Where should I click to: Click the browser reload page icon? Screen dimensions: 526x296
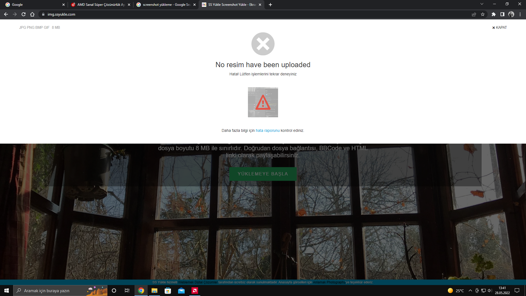click(x=24, y=14)
